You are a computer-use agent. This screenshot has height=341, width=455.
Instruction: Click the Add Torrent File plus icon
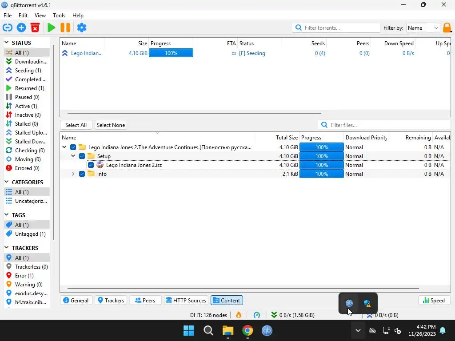[21, 28]
